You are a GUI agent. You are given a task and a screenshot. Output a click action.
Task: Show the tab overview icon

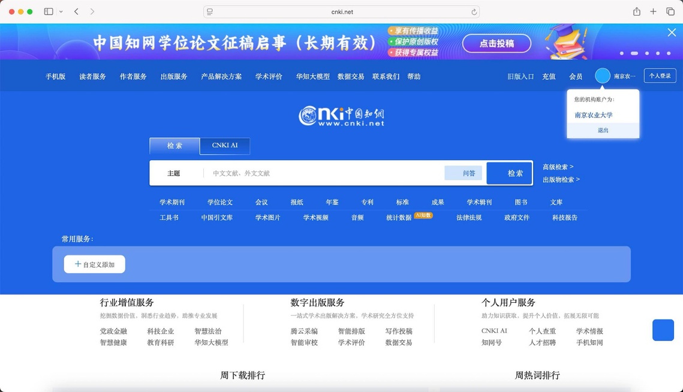coord(670,11)
